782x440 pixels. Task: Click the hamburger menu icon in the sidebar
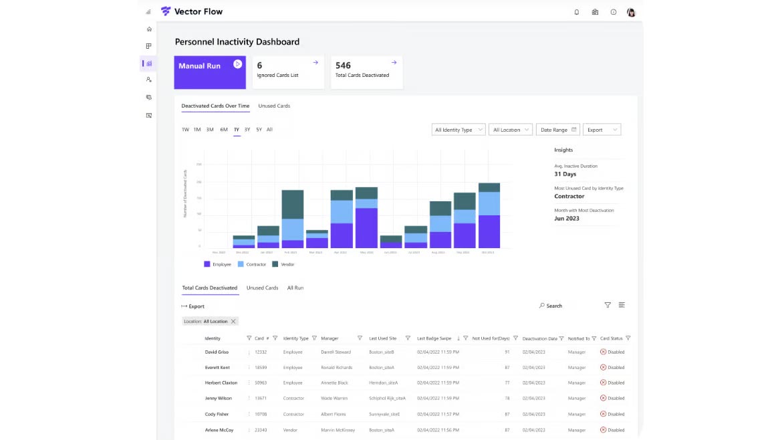[x=148, y=12]
